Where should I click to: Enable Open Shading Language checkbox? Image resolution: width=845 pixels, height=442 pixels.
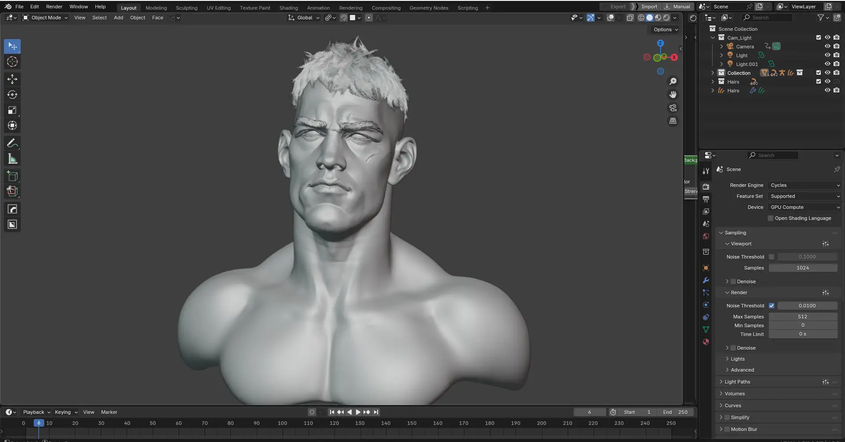tap(771, 218)
